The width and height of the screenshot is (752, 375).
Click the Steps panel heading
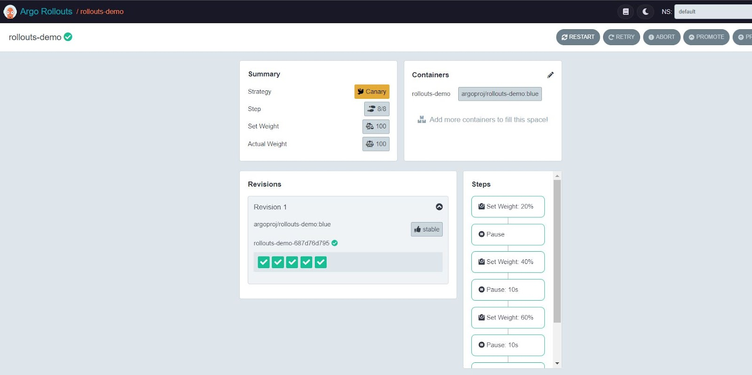coord(481,184)
